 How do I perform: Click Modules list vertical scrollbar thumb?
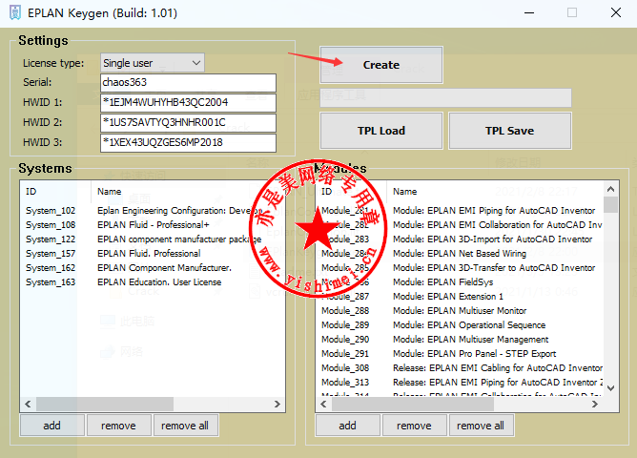tap(610, 204)
